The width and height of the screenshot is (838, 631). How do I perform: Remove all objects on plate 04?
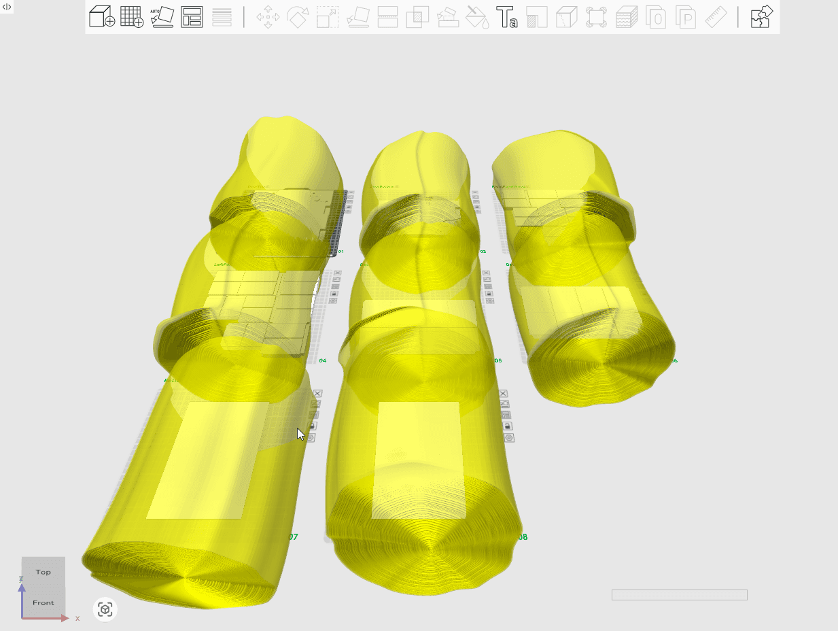coord(337,273)
